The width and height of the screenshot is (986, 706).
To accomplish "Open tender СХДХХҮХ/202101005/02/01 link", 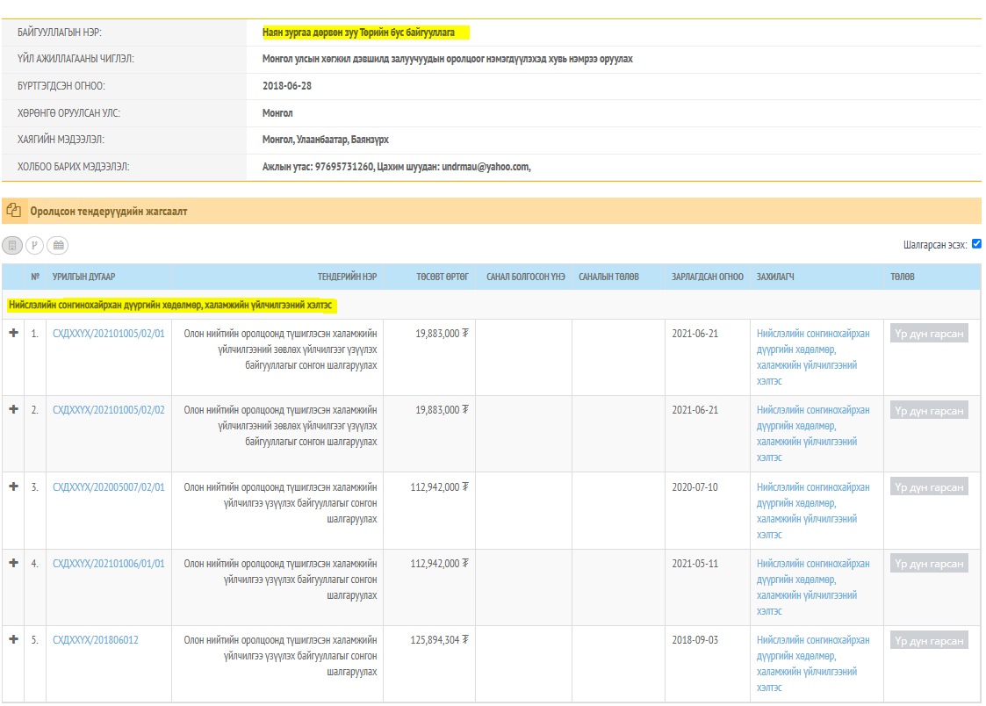I will (x=108, y=334).
